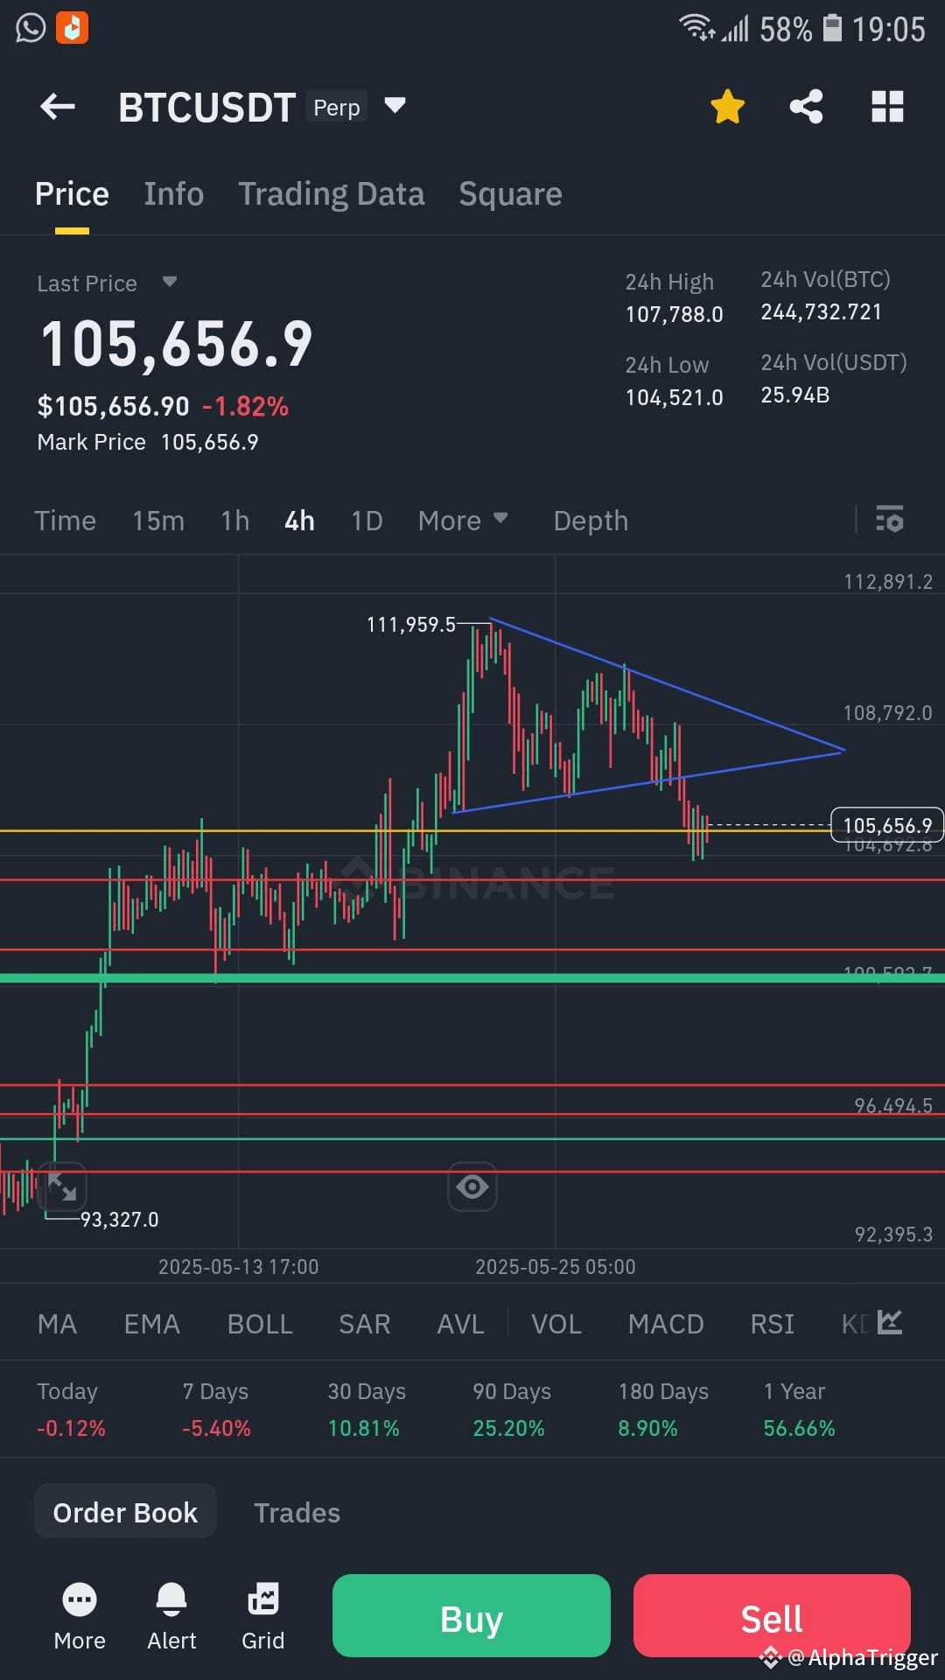Tap the back arrow icon

(x=58, y=107)
